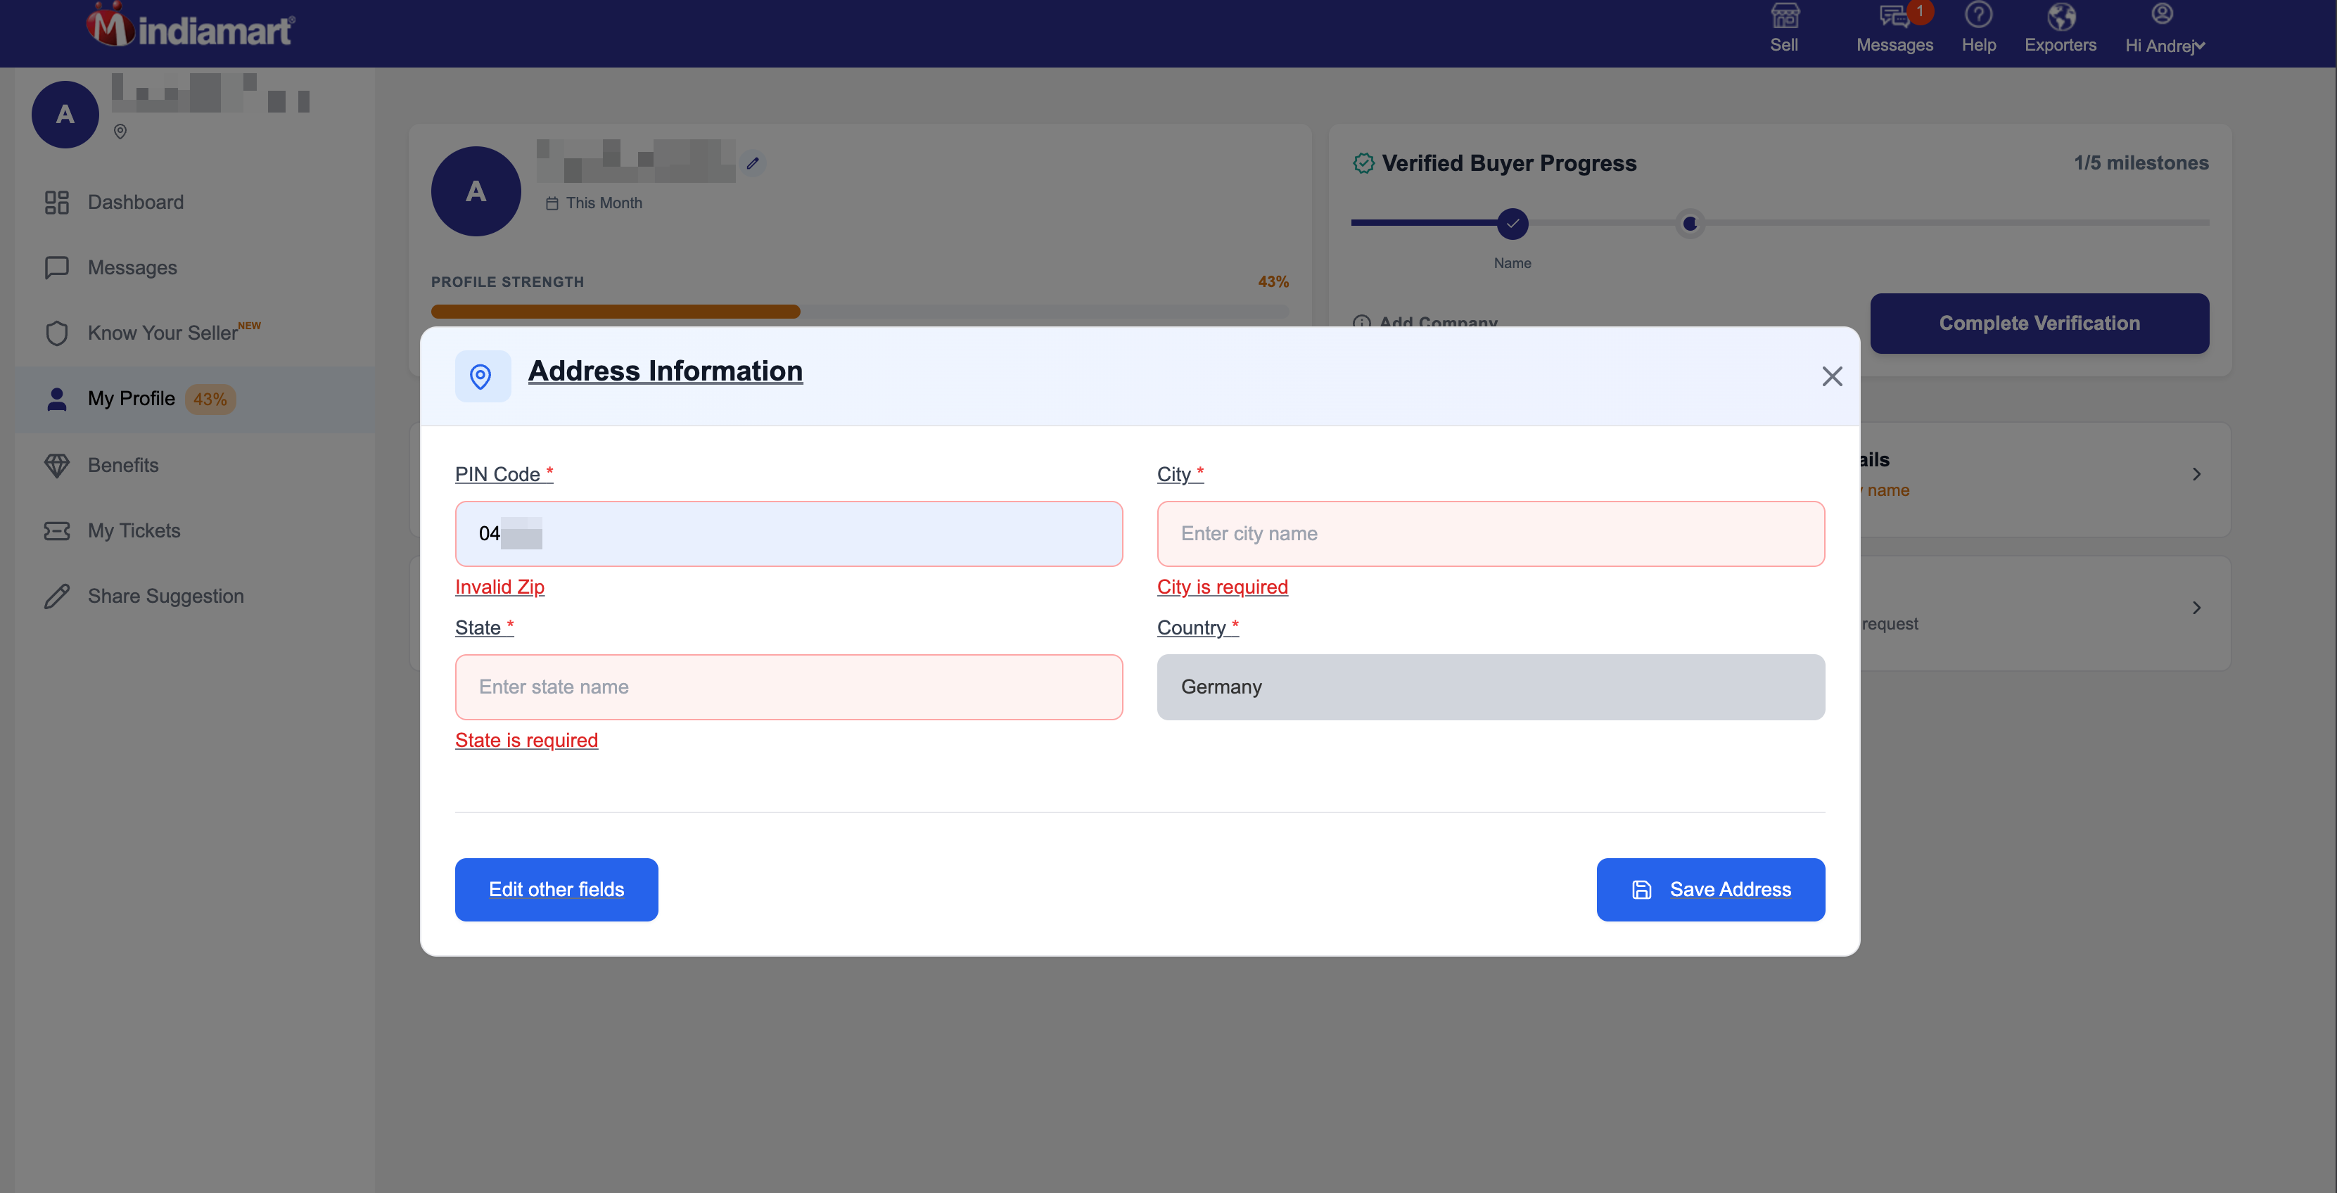Click the Complete Verification button
The width and height of the screenshot is (2337, 1193).
(x=2039, y=323)
